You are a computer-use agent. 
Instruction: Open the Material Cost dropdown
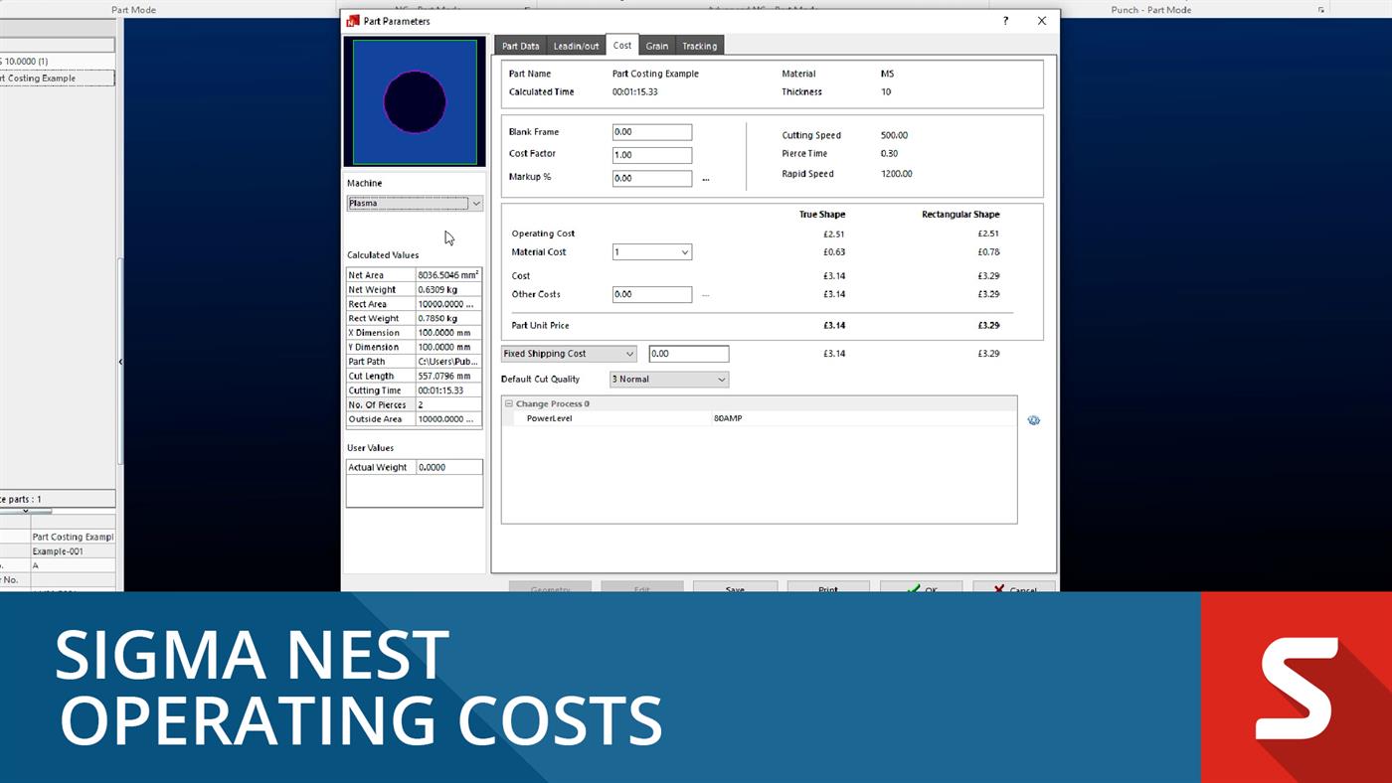click(x=682, y=251)
